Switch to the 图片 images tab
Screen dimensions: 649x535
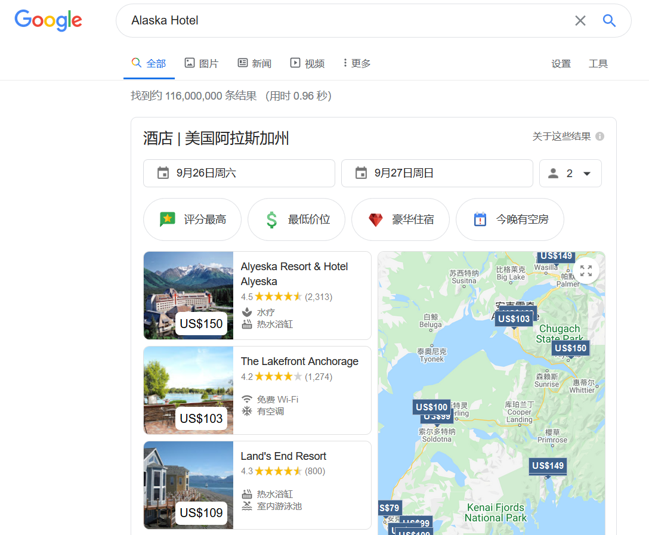pos(202,63)
